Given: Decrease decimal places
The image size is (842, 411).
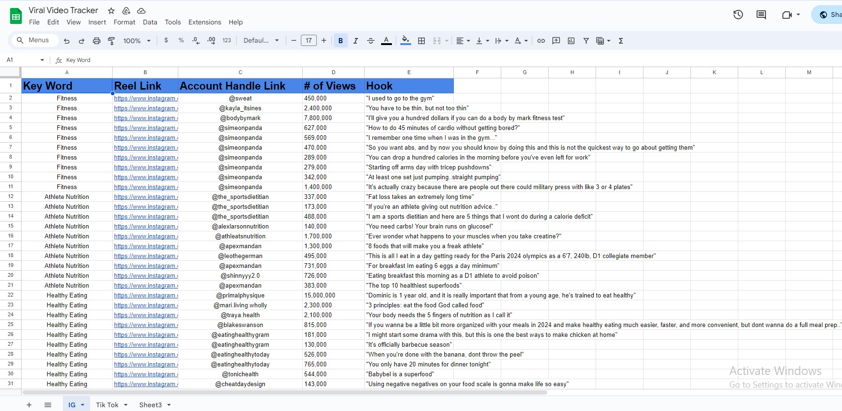Looking at the screenshot, I should (196, 41).
